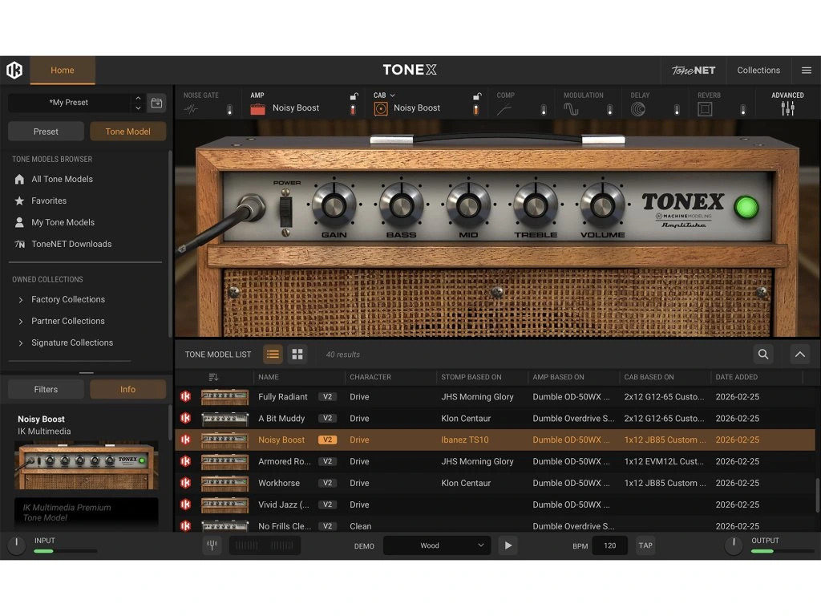Open the Collections menu item

758,71
